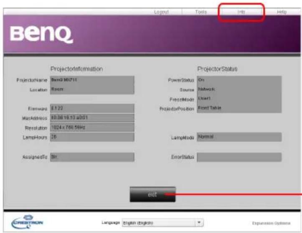Open the Expansion Options link

pyautogui.click(x=271, y=223)
